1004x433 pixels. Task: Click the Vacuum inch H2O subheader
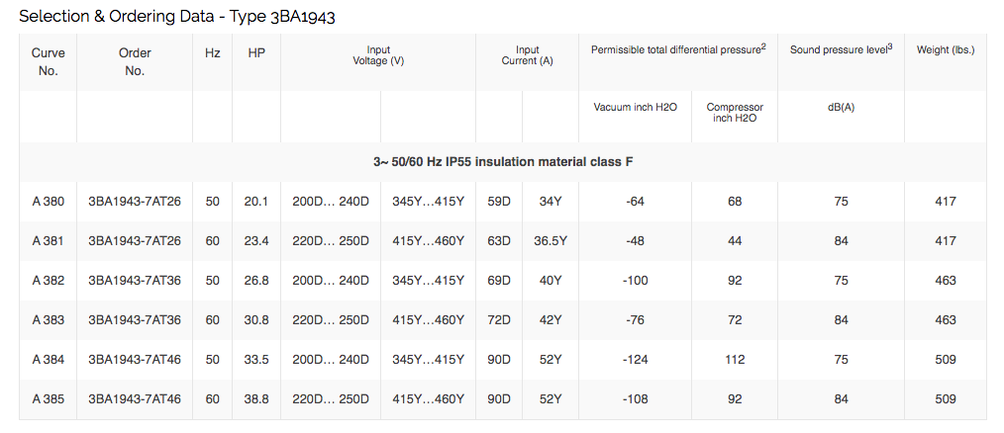pos(636,107)
